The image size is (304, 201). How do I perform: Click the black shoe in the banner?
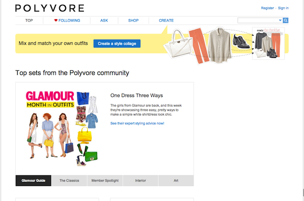[x=241, y=41]
